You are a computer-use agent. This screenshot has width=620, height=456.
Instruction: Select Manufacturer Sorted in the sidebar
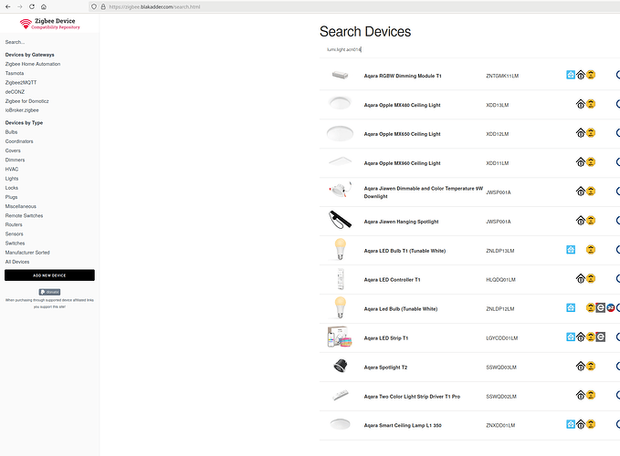click(28, 253)
